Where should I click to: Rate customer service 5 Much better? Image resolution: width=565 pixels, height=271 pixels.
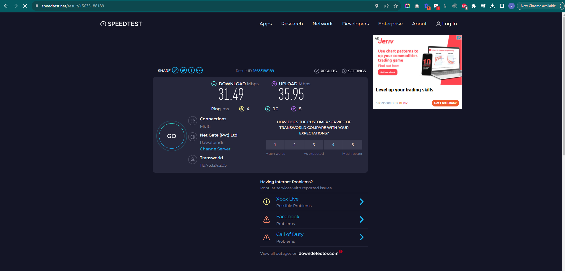(353, 145)
